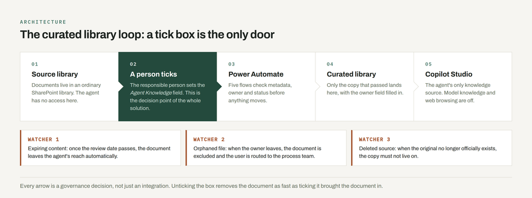Viewport: 532px width, 198px height.
Task: Click the step number 04
Action: 330,64
